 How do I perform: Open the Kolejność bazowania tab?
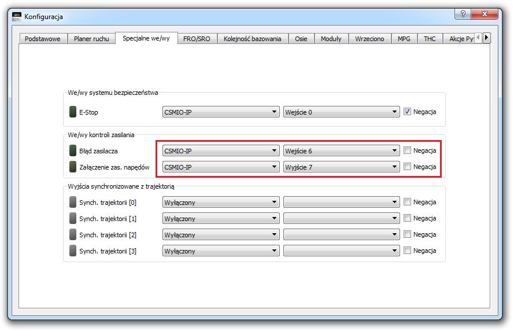(253, 39)
